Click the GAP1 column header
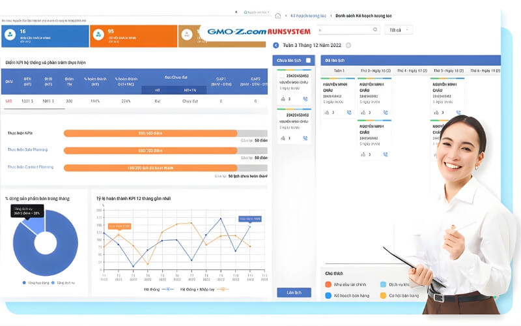Screen dimensions: 521x326 pos(221,81)
